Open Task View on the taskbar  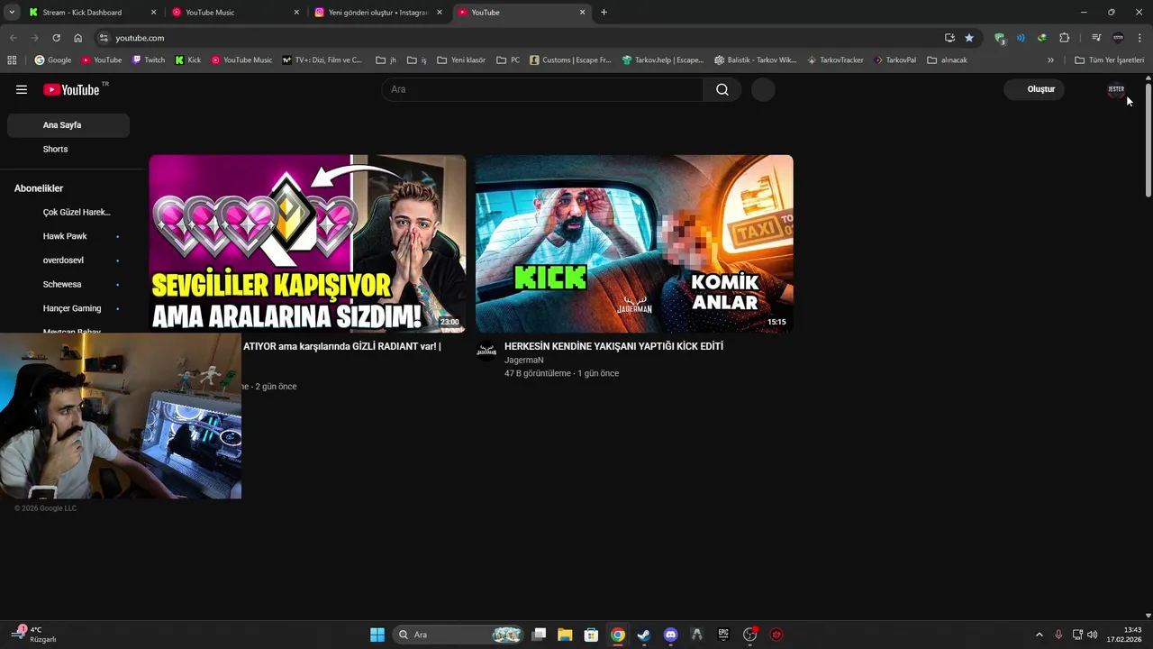pyautogui.click(x=539, y=635)
